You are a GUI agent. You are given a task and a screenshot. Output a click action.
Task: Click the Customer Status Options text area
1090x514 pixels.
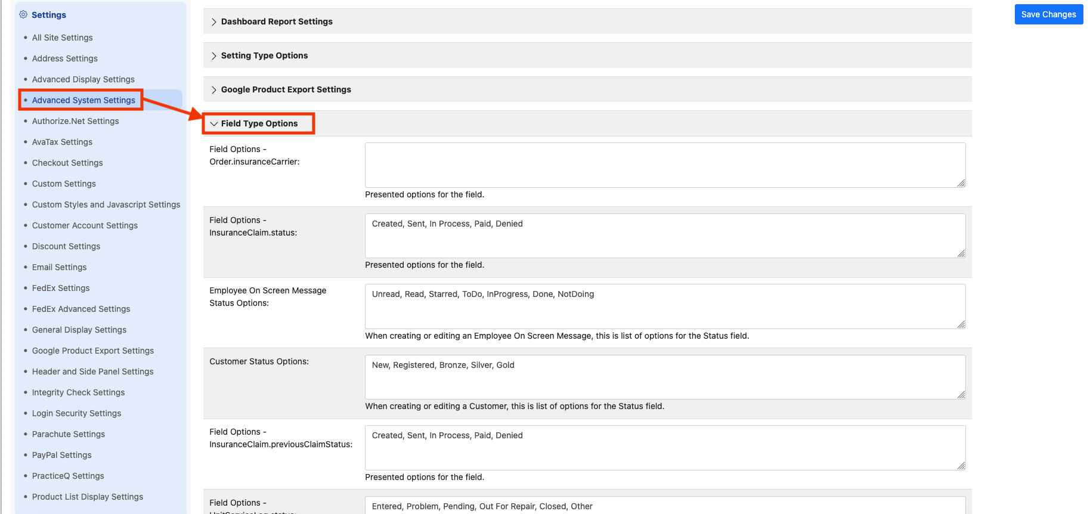click(665, 377)
